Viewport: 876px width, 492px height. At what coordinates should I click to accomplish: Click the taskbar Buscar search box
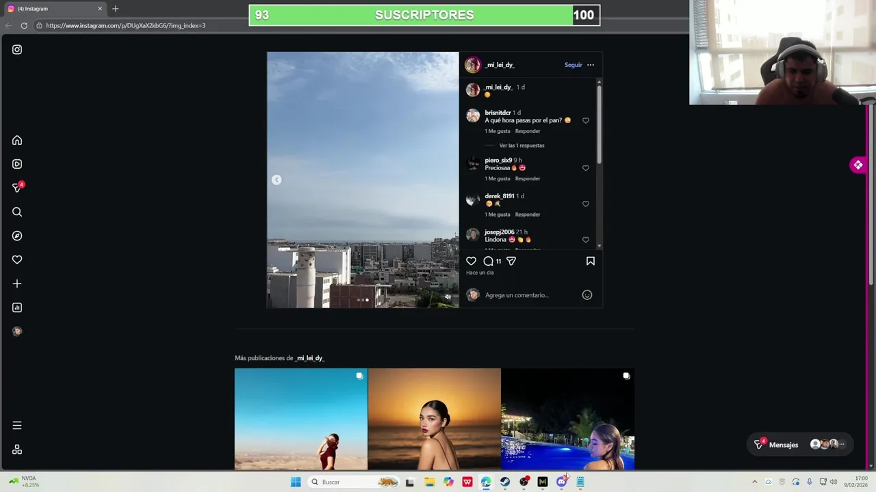coord(352,482)
